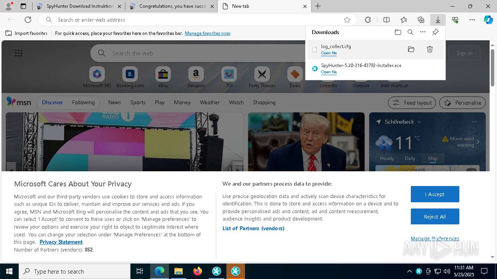Switch to SpyHunter Download Instructions tab
The width and height of the screenshot is (497, 279).
coord(79,6)
